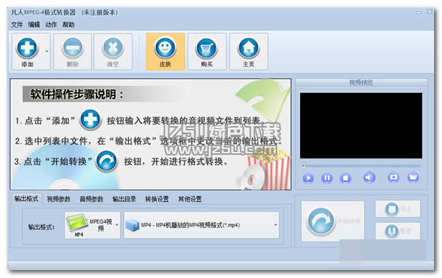Open the MPEG4视频 format category dropdown
The width and height of the screenshot is (442, 278).
click(x=92, y=225)
